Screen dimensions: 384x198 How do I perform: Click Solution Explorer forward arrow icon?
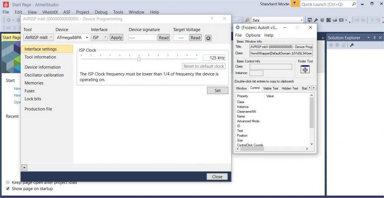337,45
